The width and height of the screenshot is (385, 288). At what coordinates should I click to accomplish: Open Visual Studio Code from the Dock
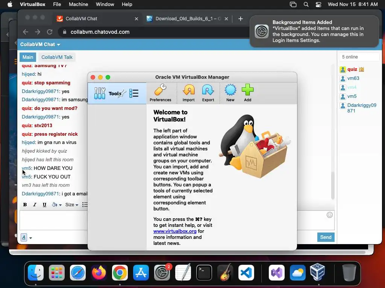pyautogui.click(x=246, y=272)
